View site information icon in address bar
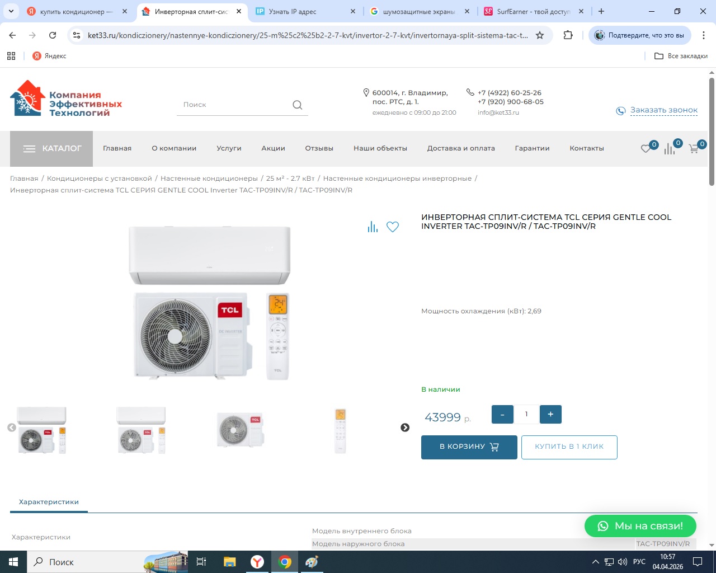Viewport: 716px width, 573px height. click(x=77, y=35)
